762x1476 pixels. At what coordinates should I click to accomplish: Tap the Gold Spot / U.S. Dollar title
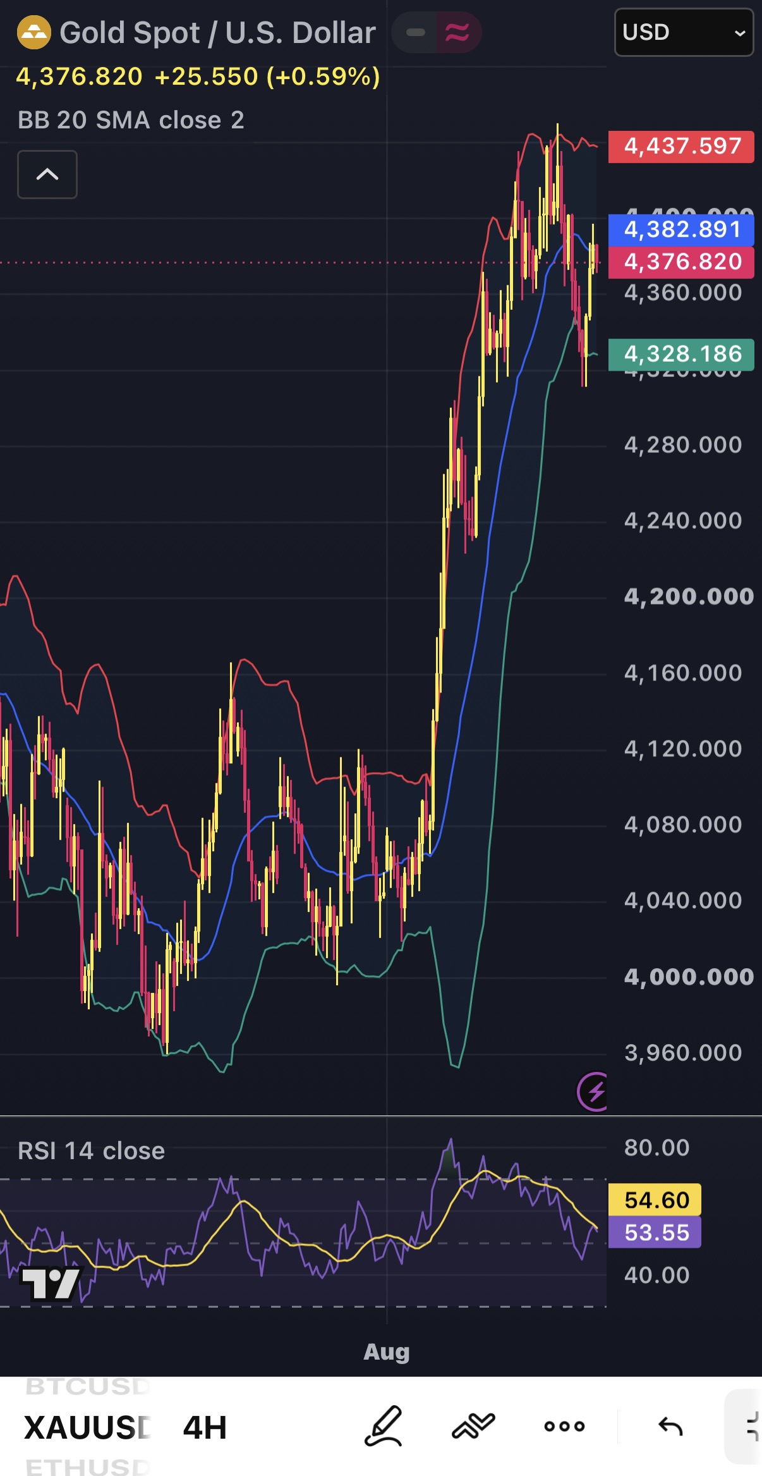(217, 32)
